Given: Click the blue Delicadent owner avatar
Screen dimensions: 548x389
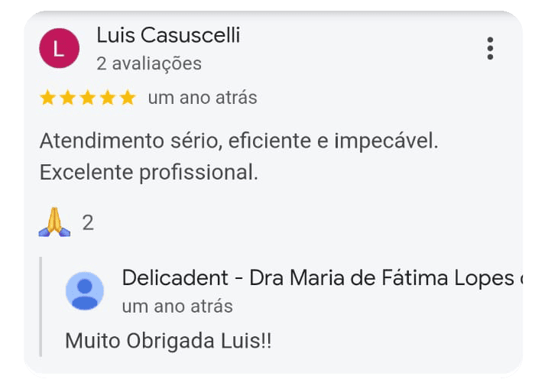Looking at the screenshot, I should (85, 290).
